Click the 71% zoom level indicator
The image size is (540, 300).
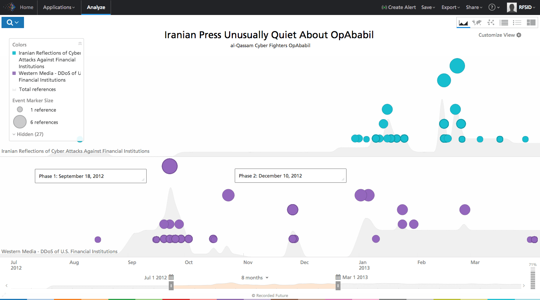pos(532,265)
